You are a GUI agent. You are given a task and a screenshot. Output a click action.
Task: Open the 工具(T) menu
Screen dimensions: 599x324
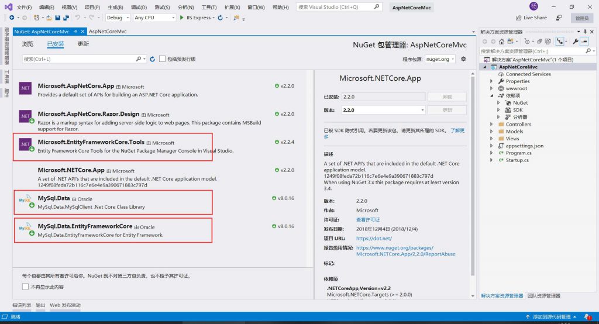(209, 7)
